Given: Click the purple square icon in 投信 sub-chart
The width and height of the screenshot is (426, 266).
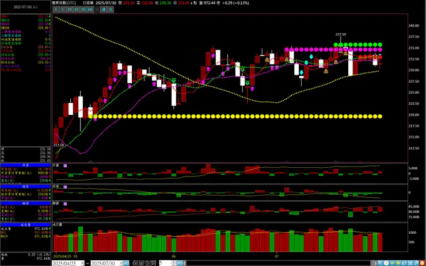Looking at the screenshot, I should point(65,187).
